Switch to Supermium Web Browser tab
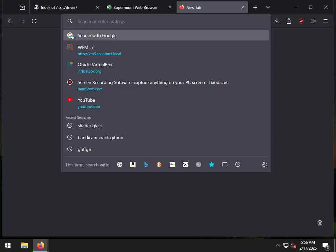 tap(139, 8)
